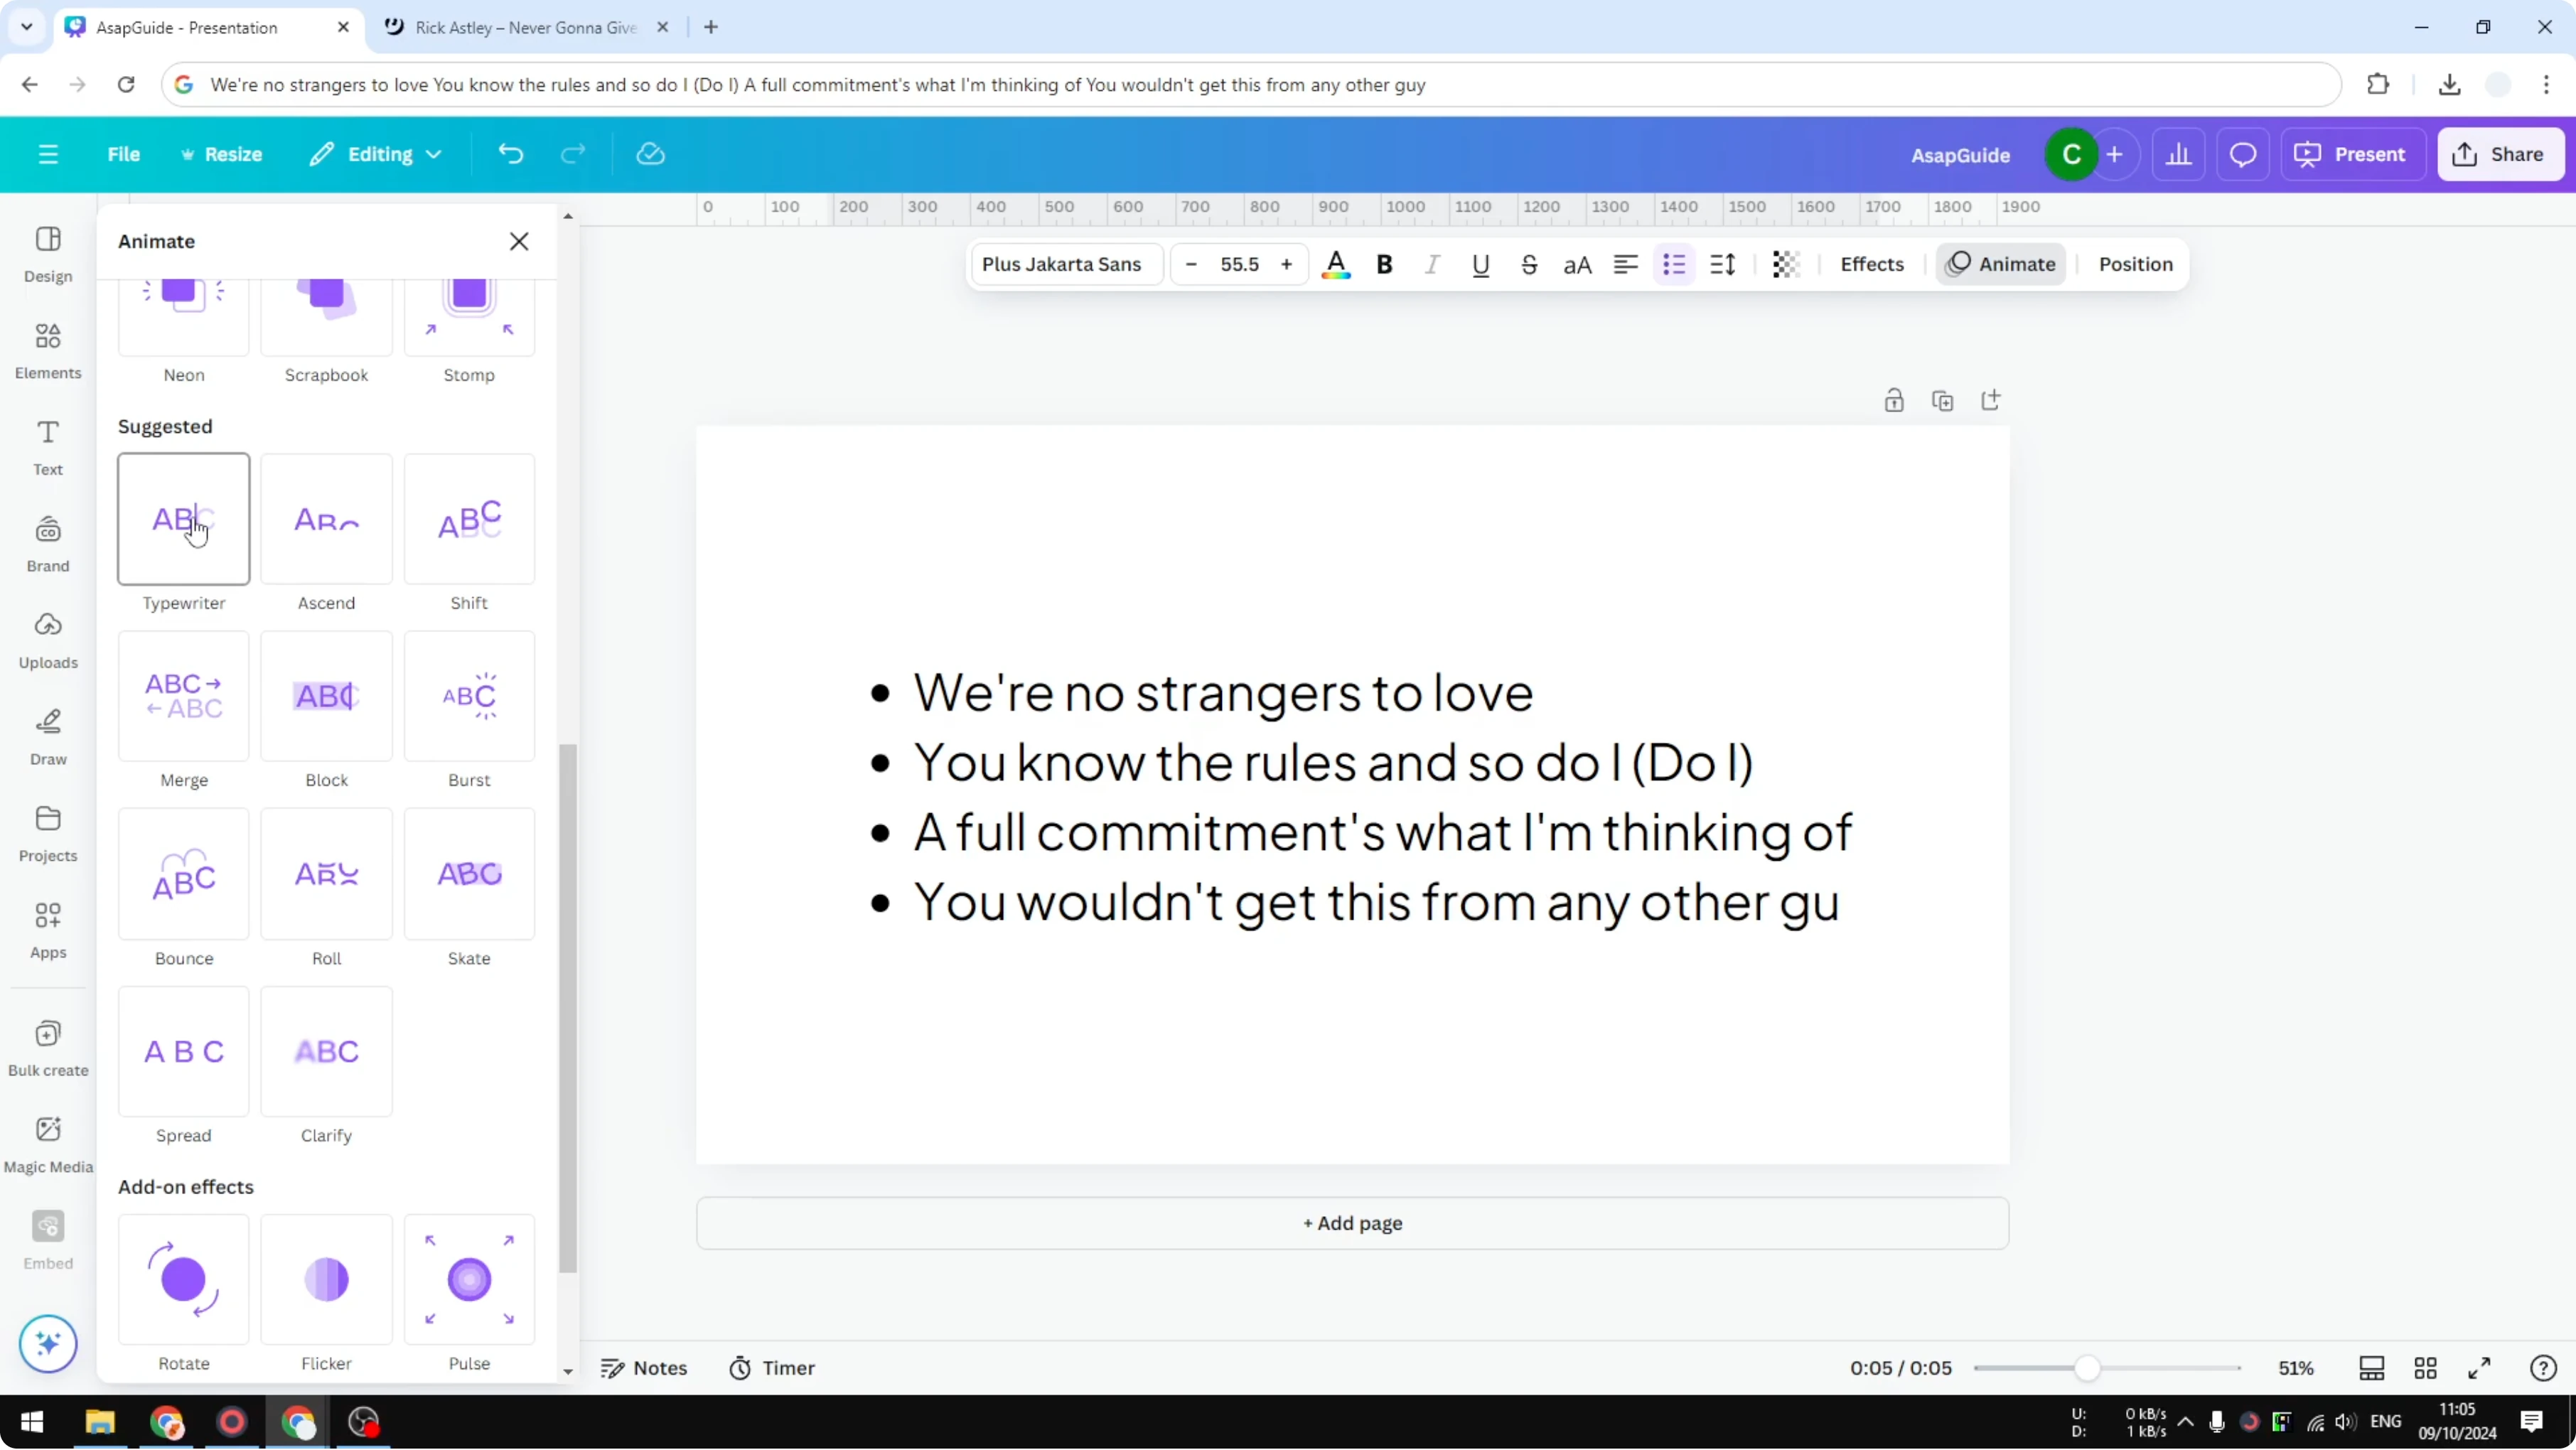Viewport: 2576px width, 1450px height.
Task: Undo the last action
Action: [x=511, y=154]
